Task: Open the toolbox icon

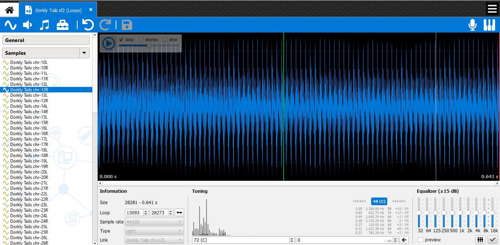Action: coord(63,25)
